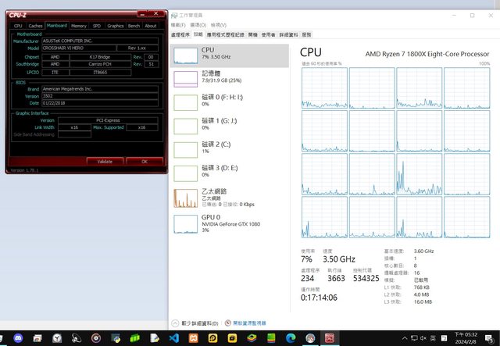Open the Graphics tab in CPU-Z
The height and width of the screenshot is (346, 500).
115,26
